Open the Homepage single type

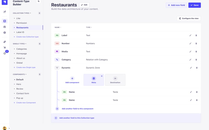22,54
